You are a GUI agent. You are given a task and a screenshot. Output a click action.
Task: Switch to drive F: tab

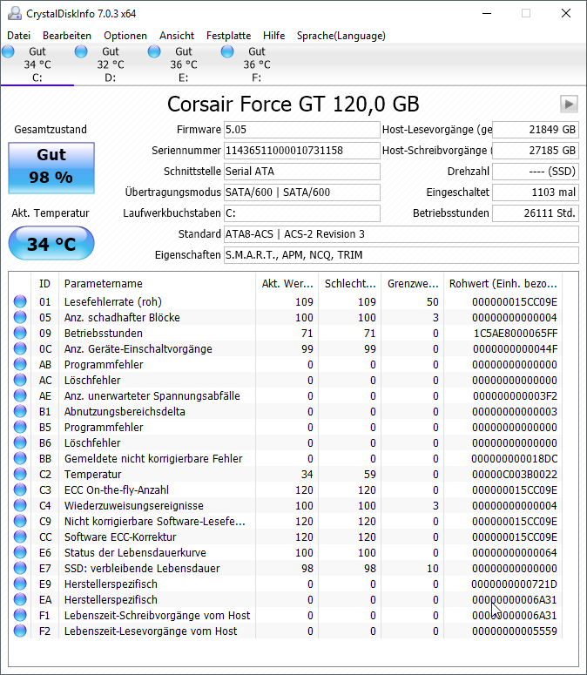coord(257,64)
